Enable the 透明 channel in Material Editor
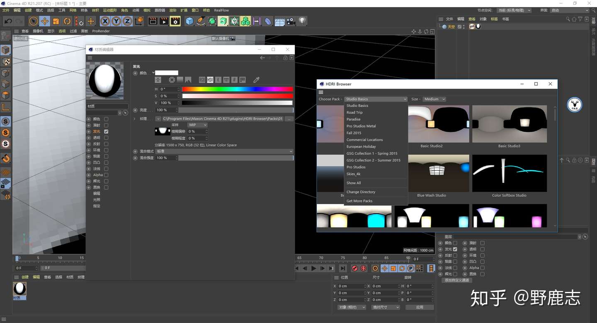The height and width of the screenshot is (323, 597). coord(106,137)
